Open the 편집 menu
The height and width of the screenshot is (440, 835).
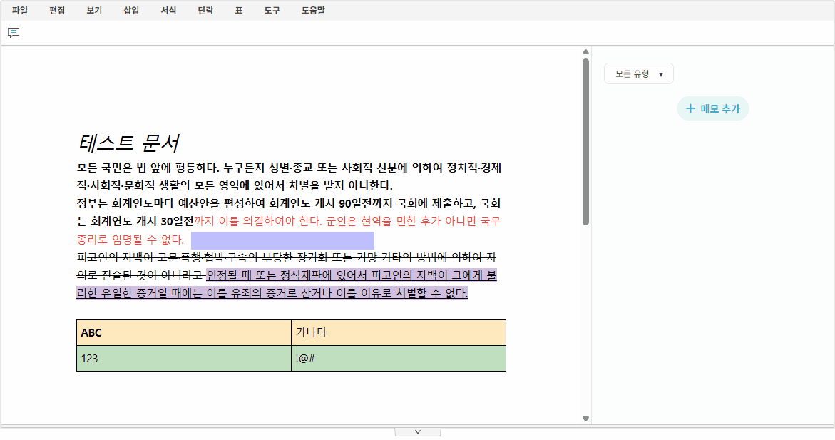pos(57,11)
